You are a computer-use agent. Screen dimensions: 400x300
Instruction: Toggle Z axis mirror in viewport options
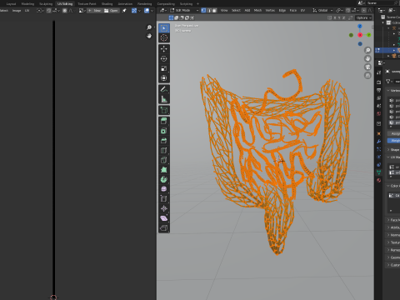(343, 17)
